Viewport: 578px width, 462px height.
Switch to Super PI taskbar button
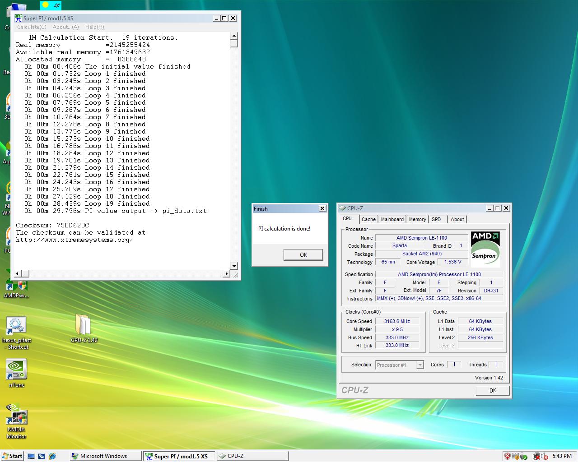[x=179, y=456]
